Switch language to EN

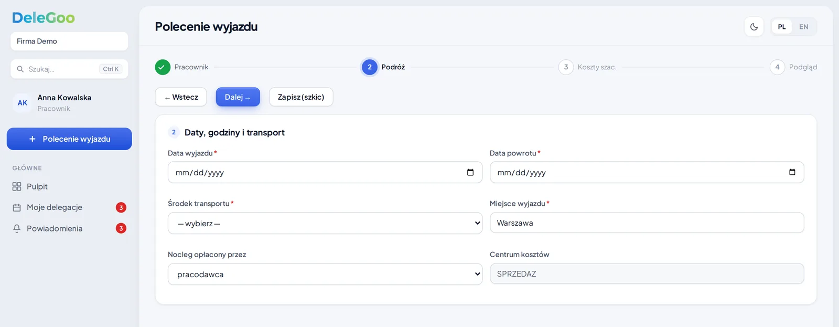tap(804, 27)
